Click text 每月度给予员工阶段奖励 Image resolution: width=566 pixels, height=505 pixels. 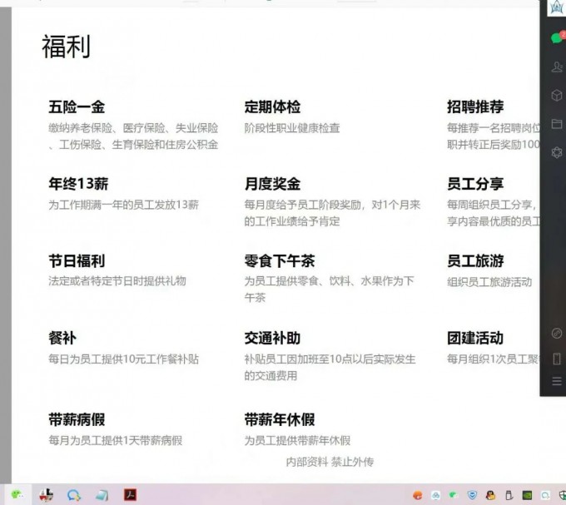pos(303,205)
